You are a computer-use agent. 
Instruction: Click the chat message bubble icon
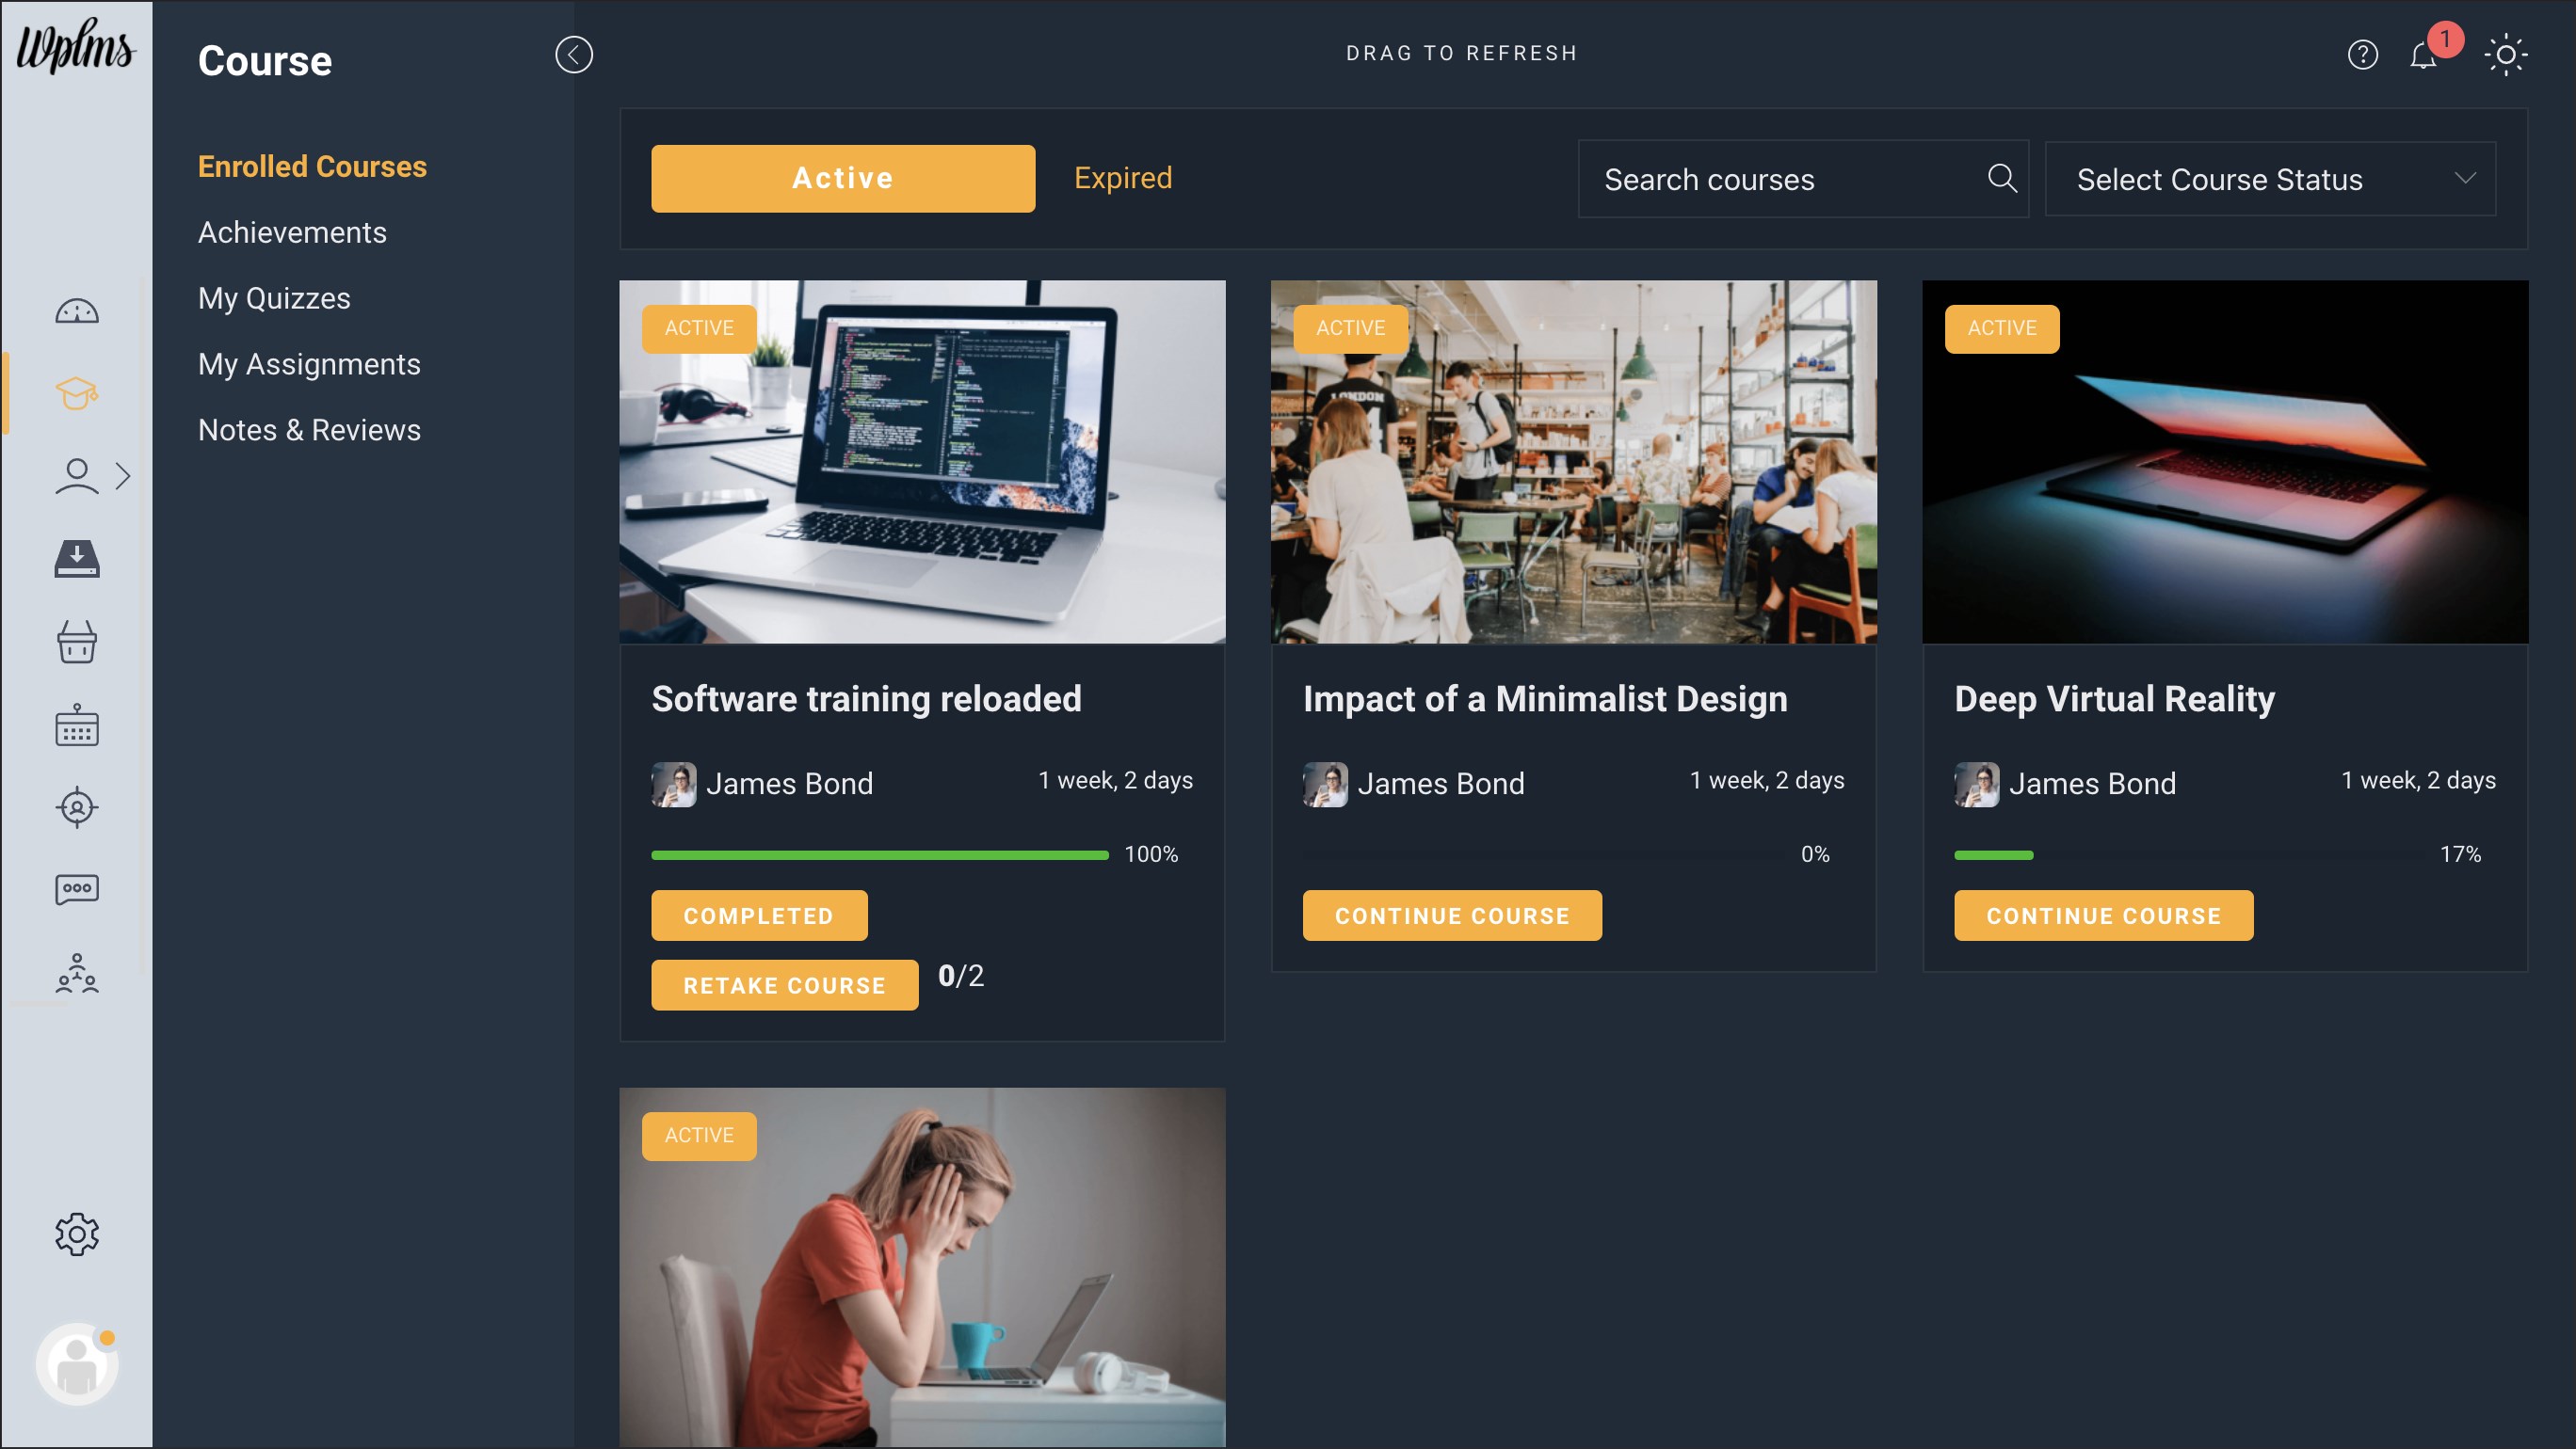pyautogui.click(x=76, y=888)
